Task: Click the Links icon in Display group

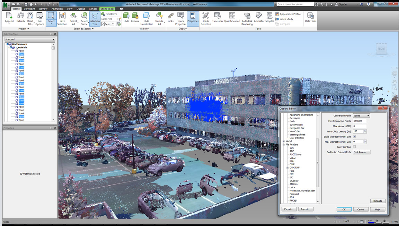Action: click(170, 17)
